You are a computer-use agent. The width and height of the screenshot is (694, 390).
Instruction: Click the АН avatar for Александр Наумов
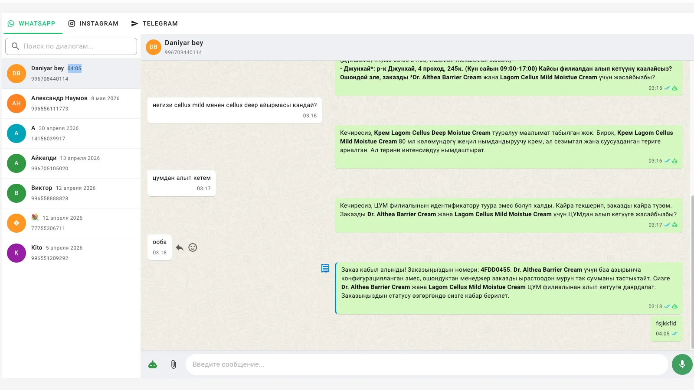pyautogui.click(x=16, y=104)
